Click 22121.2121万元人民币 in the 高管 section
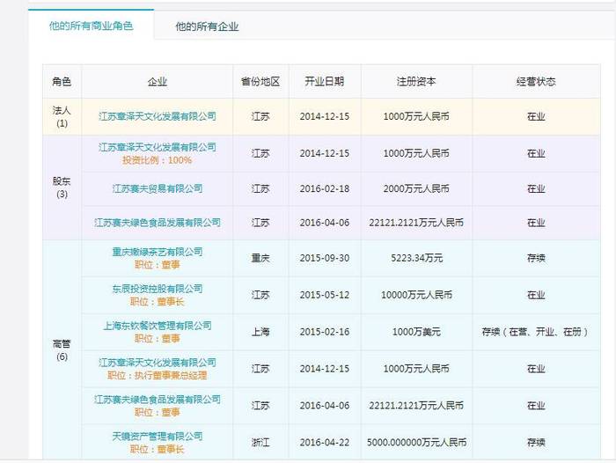This screenshot has height=463, width=616. [x=416, y=406]
